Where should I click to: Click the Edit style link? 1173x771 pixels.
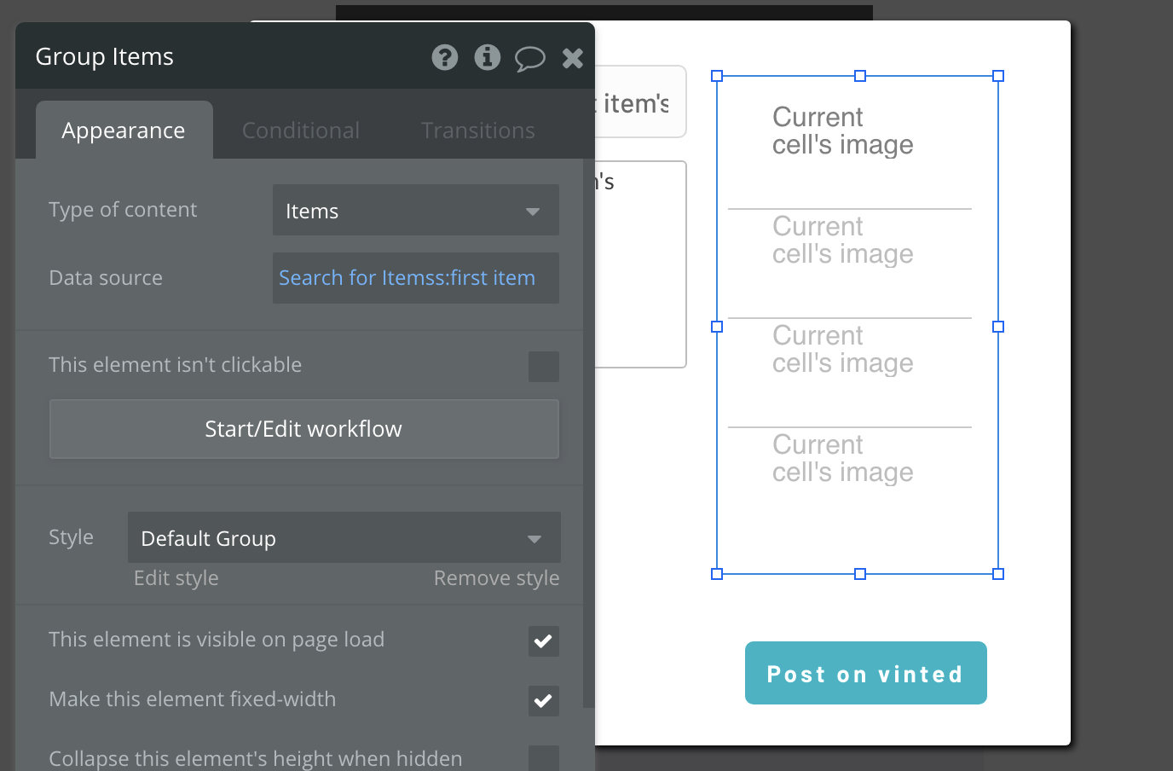[x=176, y=578]
